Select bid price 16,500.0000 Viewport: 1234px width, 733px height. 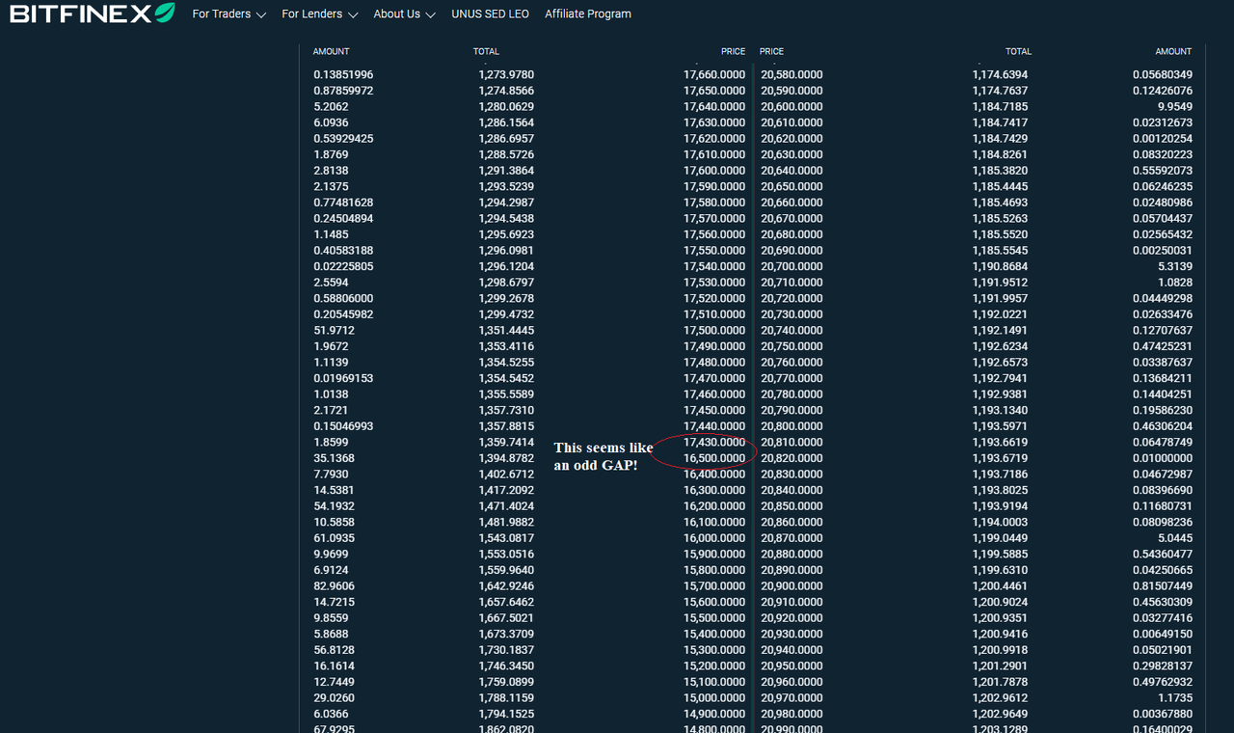tap(714, 458)
